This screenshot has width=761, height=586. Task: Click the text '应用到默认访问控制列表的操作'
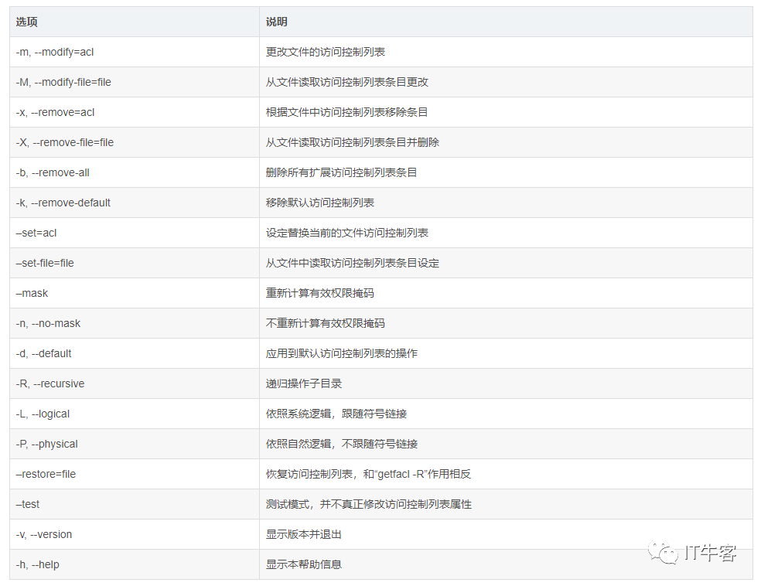tap(342, 353)
